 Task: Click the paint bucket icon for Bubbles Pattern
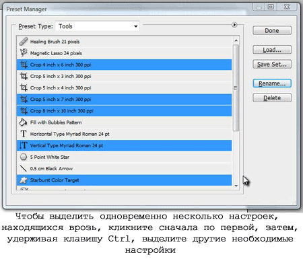point(23,122)
